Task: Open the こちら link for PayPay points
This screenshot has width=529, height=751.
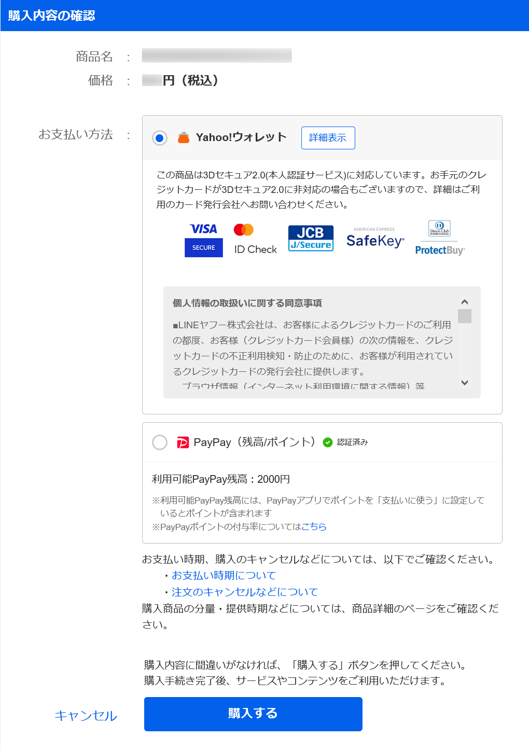Action: 314,526
